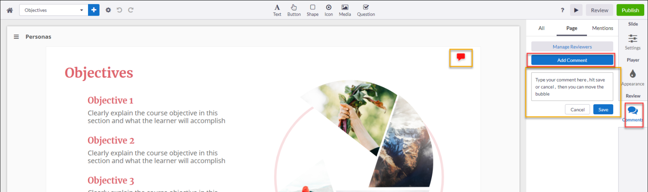Switch to the Page comments tab
648x192 pixels.
click(x=572, y=28)
